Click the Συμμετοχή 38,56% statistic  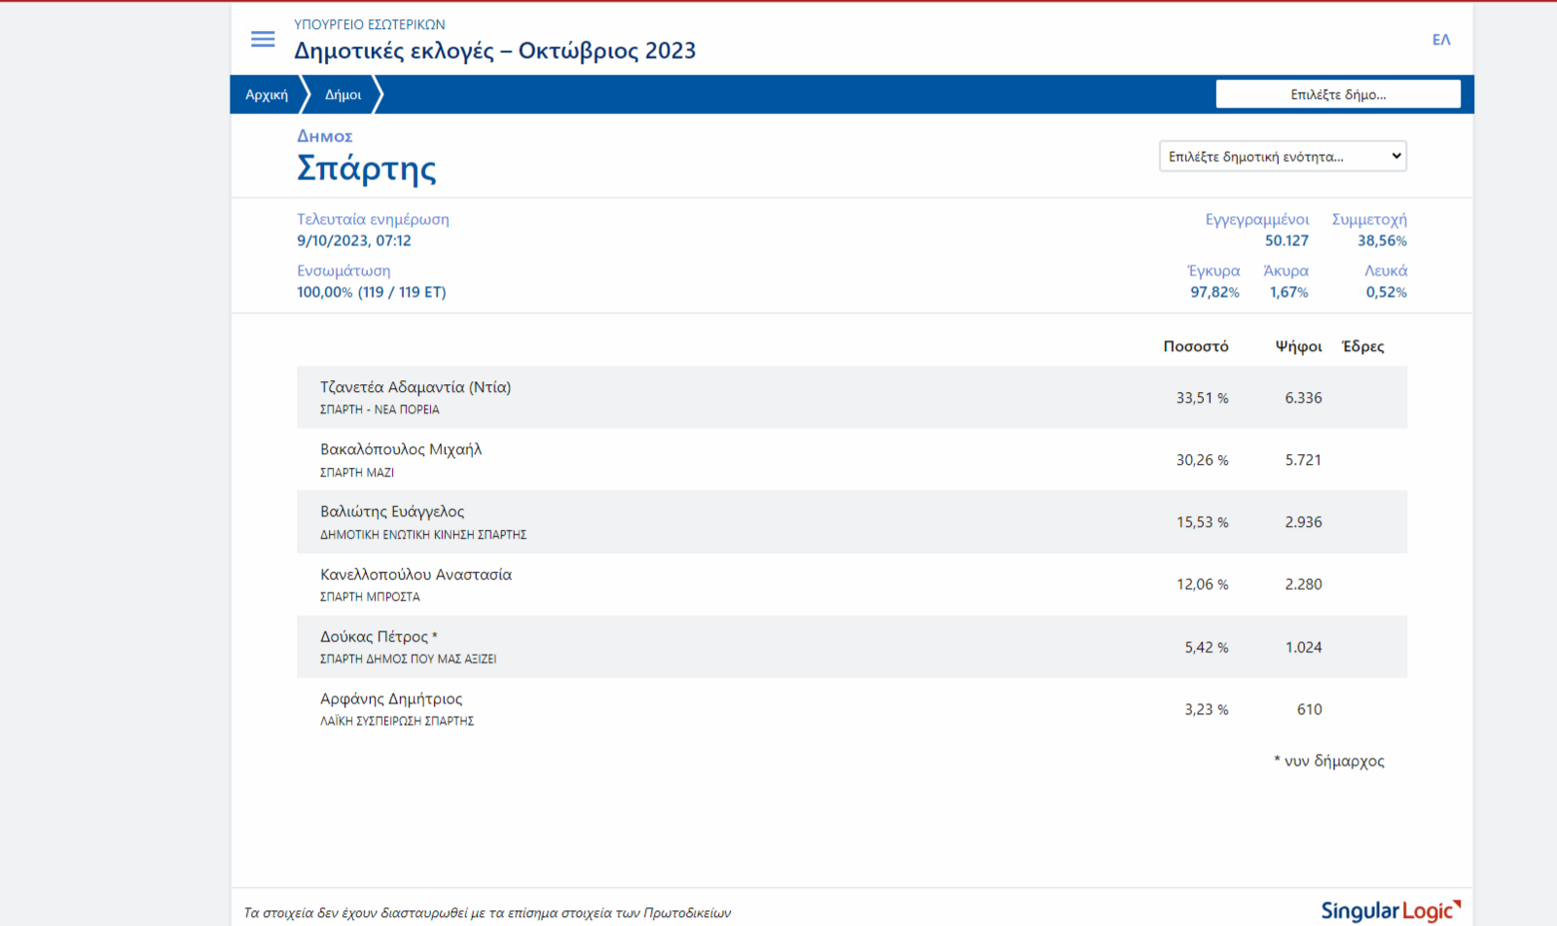(1369, 231)
